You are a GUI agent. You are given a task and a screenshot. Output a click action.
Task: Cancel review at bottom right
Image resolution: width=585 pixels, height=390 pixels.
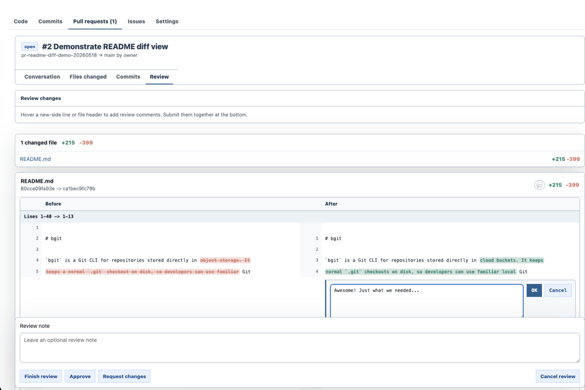click(x=558, y=376)
